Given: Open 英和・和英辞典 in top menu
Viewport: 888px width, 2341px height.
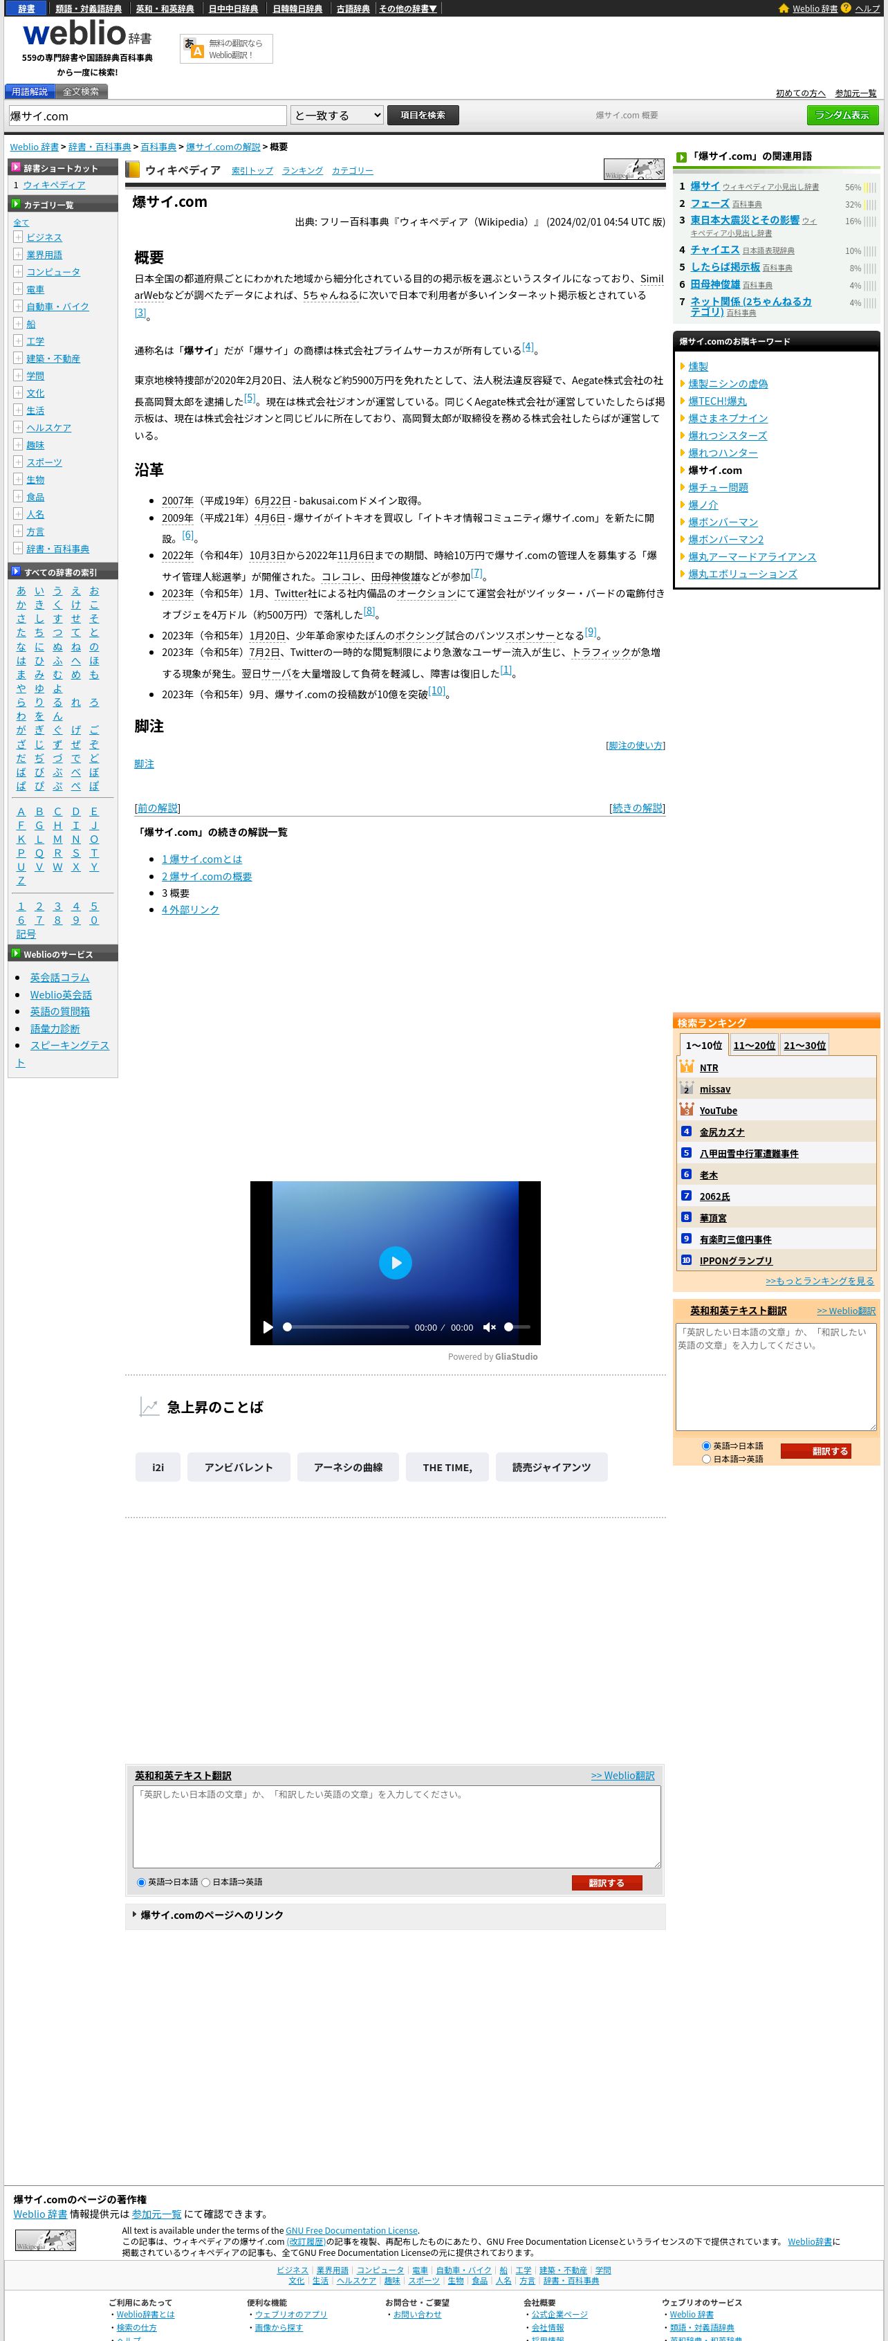Looking at the screenshot, I should [165, 8].
